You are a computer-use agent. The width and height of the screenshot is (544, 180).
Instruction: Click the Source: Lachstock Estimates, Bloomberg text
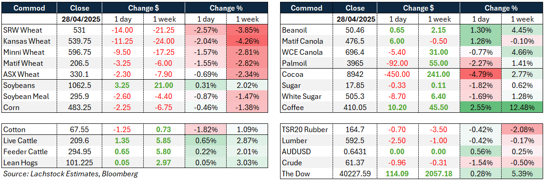tap(70, 174)
